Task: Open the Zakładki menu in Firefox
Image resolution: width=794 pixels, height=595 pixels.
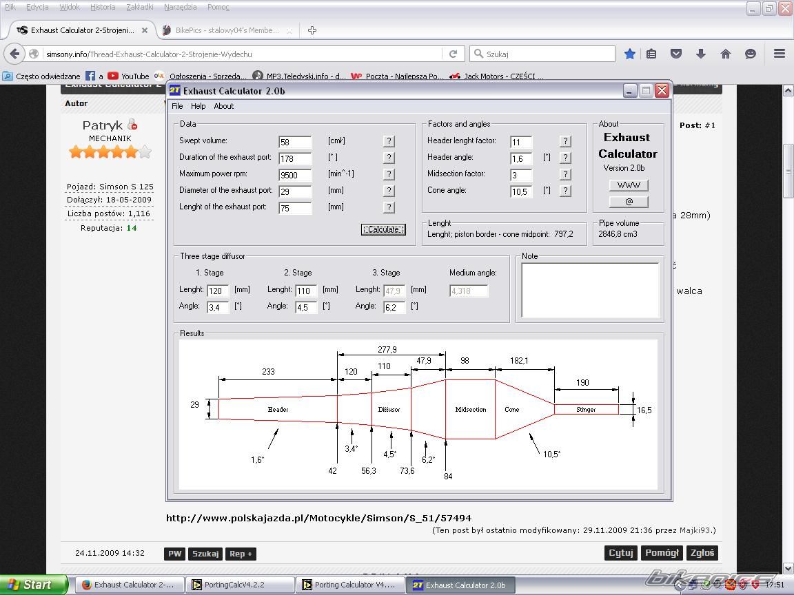Action: coord(140,7)
